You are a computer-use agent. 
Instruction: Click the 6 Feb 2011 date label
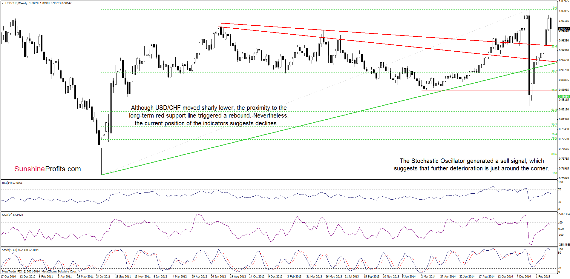click(46, 276)
